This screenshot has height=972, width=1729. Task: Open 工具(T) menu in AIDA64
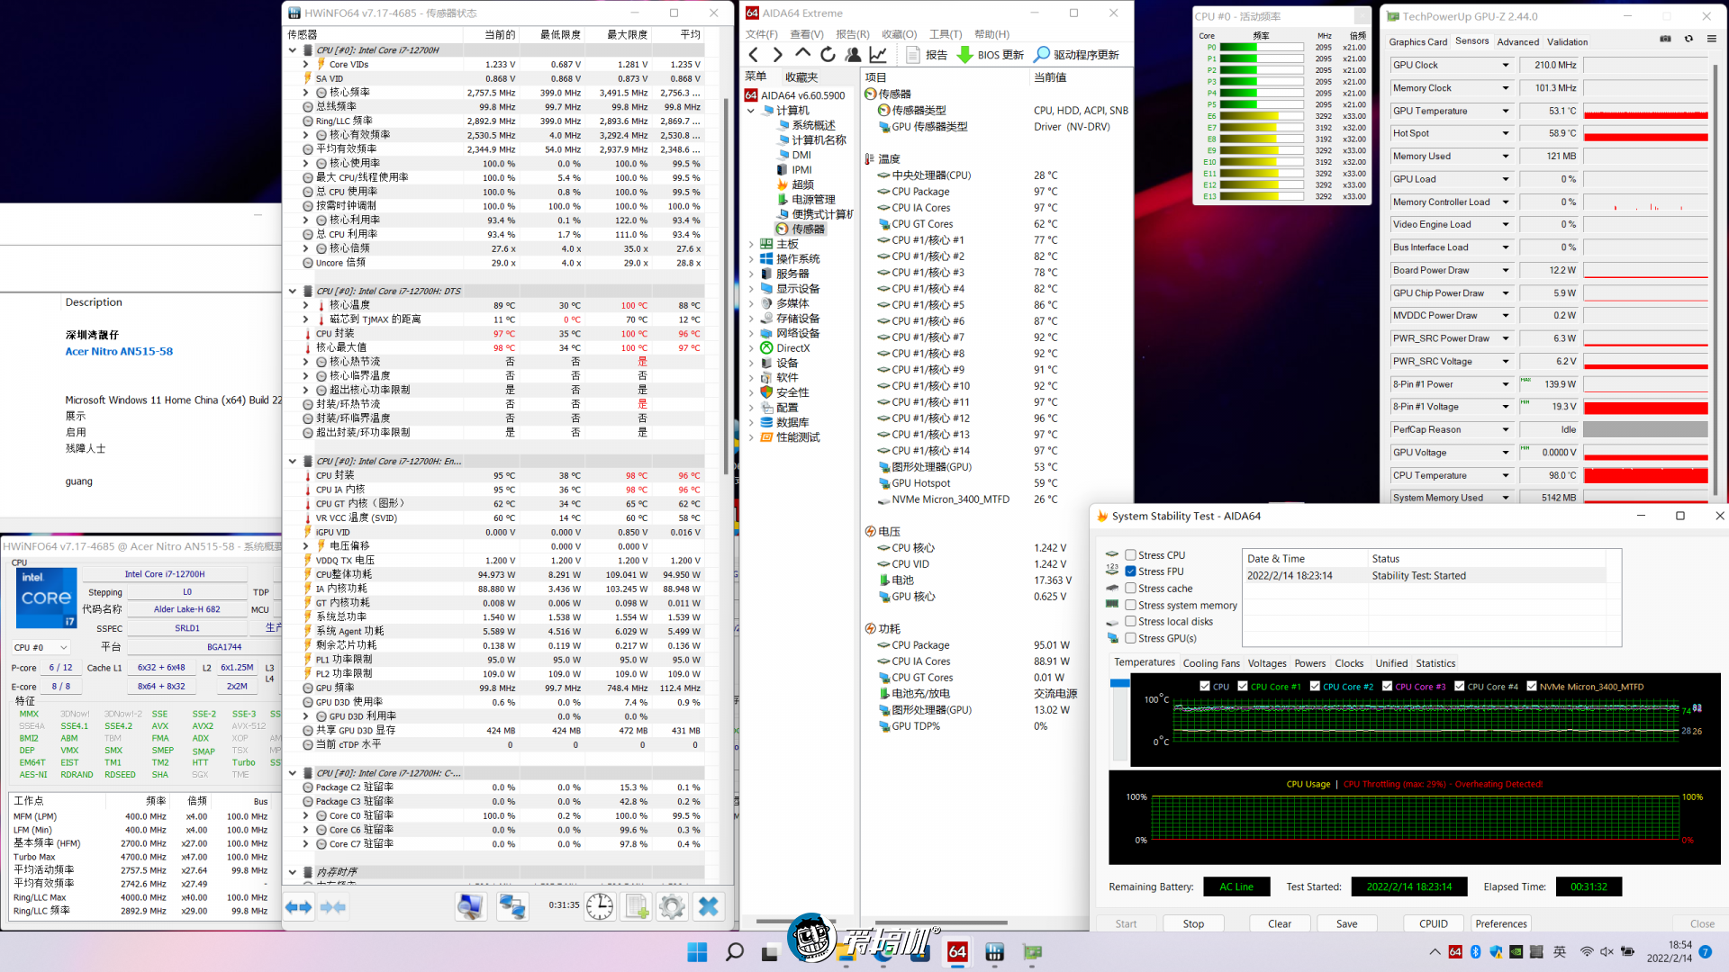[946, 34]
